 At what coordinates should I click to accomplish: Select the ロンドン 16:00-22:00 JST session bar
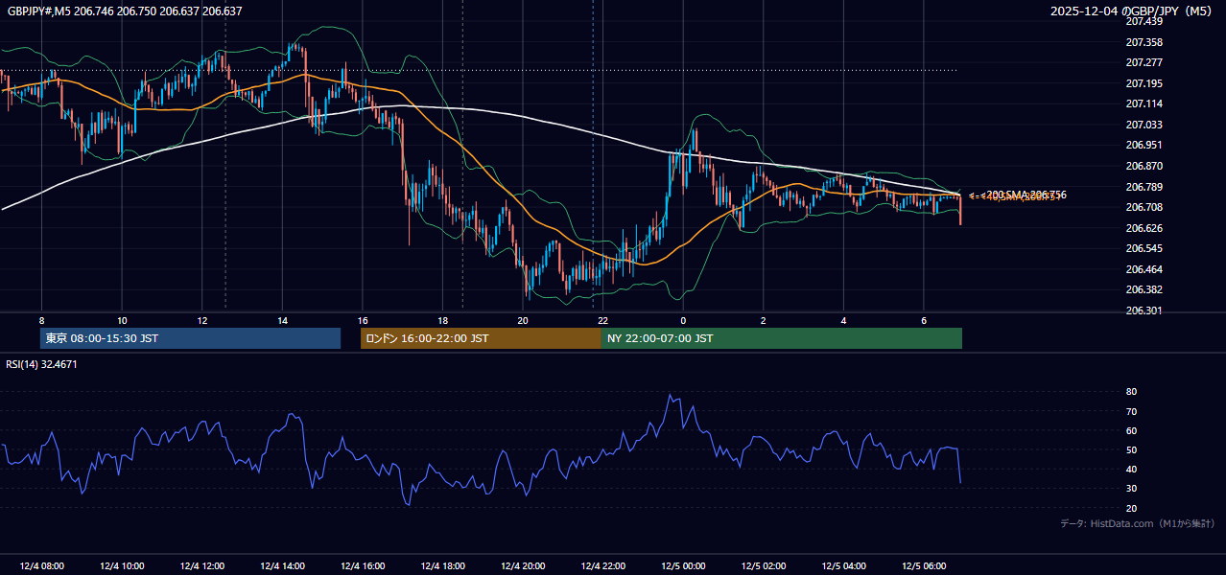click(x=481, y=338)
